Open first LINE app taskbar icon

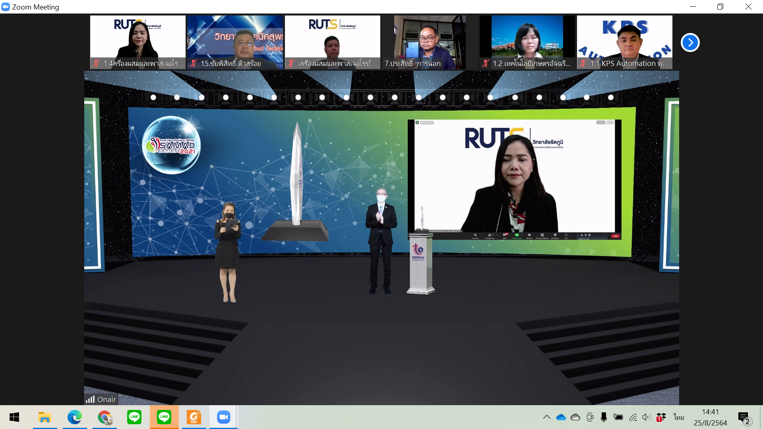[134, 417]
